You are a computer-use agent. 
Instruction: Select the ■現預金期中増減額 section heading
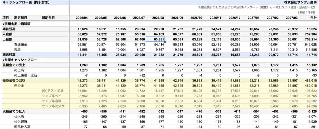pos(16,24)
